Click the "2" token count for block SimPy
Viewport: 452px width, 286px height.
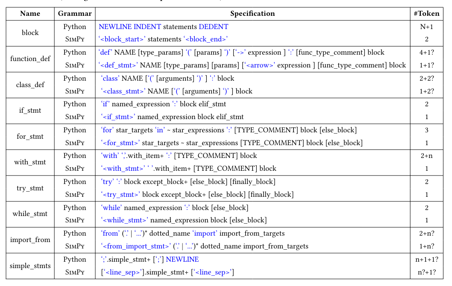point(427,39)
